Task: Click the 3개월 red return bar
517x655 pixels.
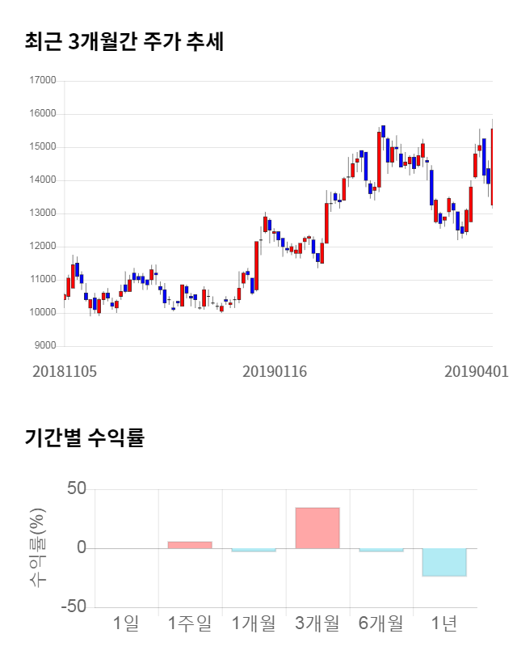Action: [317, 528]
